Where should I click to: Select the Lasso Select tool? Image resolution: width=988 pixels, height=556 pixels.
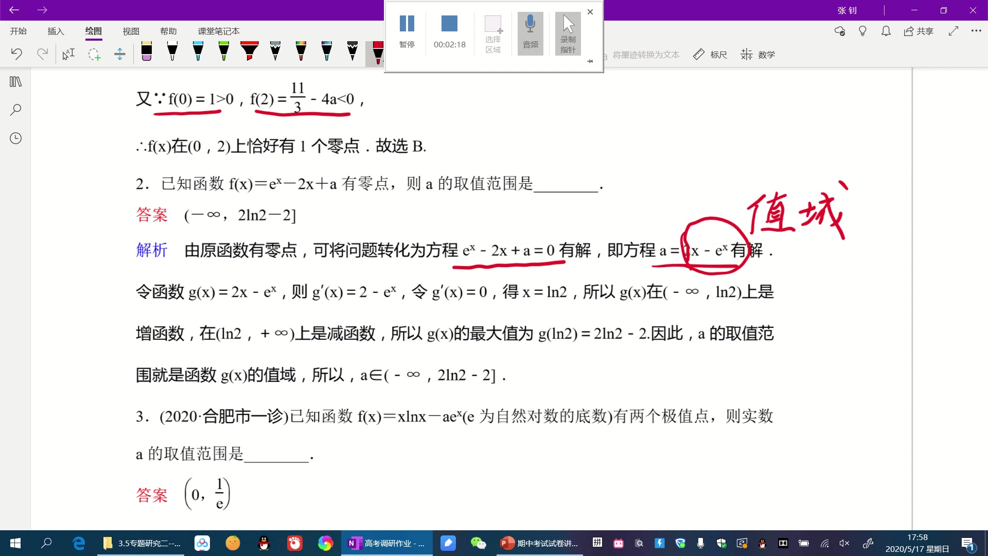point(95,54)
